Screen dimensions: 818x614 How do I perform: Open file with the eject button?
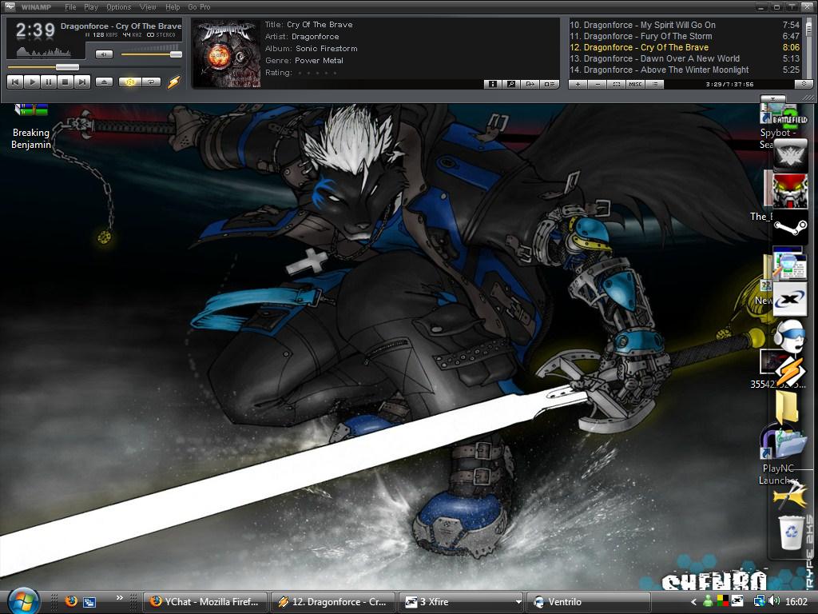(x=105, y=82)
